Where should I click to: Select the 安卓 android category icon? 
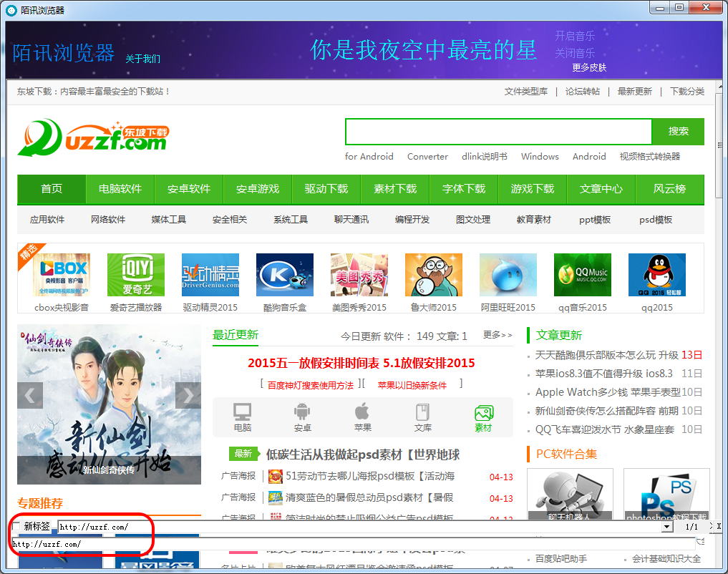(302, 412)
